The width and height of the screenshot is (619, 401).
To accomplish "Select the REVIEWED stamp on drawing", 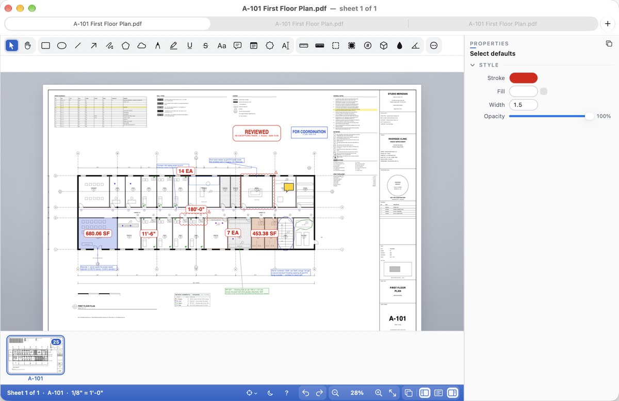I will [x=257, y=133].
